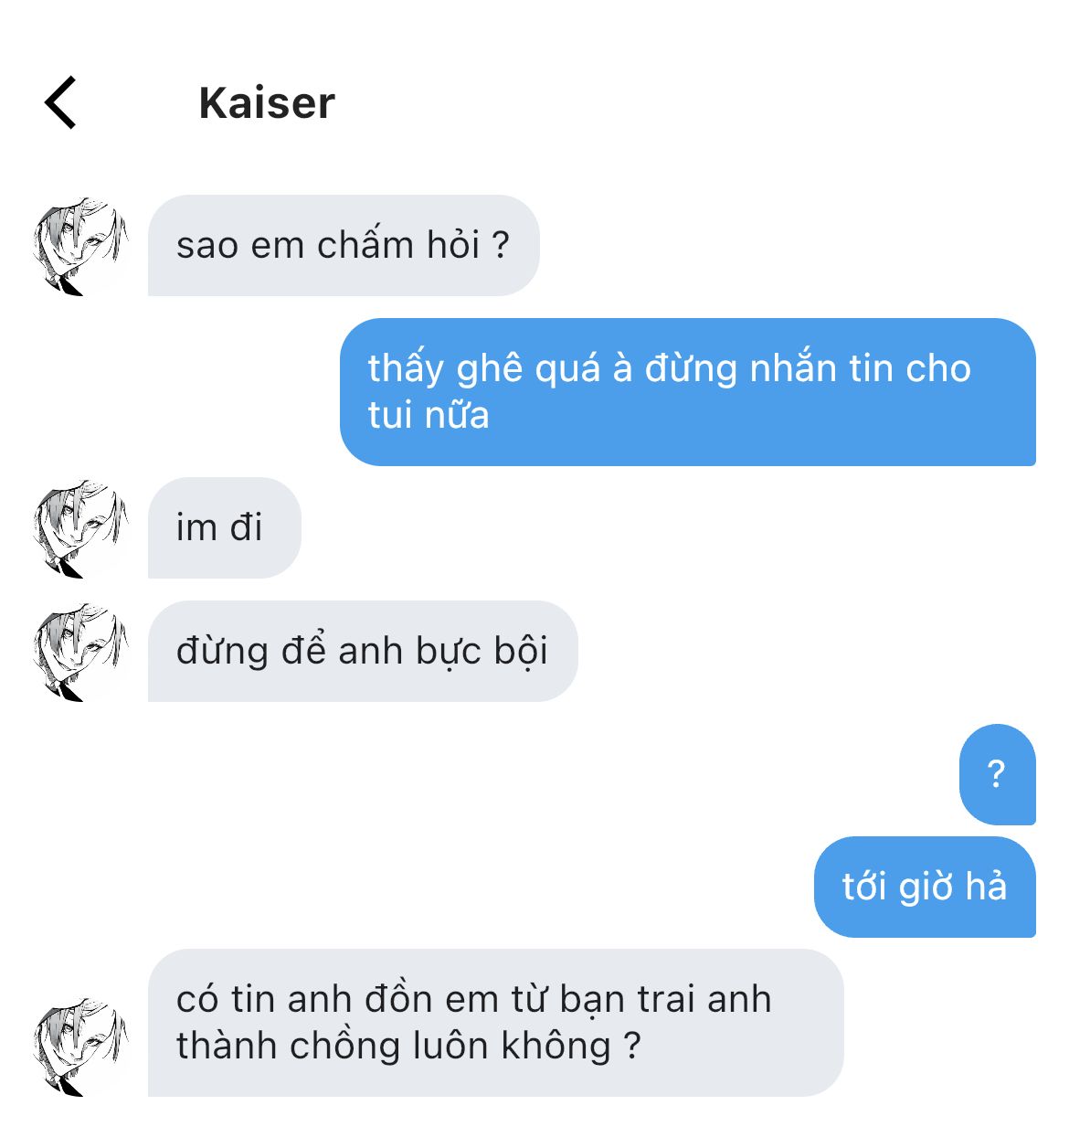The height and width of the screenshot is (1148, 1069).
Task: Select the blue '?' message bubble
Action: [x=998, y=774]
